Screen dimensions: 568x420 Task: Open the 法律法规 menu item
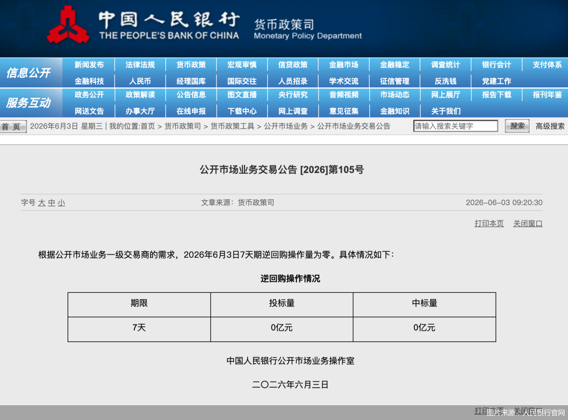[x=140, y=65]
